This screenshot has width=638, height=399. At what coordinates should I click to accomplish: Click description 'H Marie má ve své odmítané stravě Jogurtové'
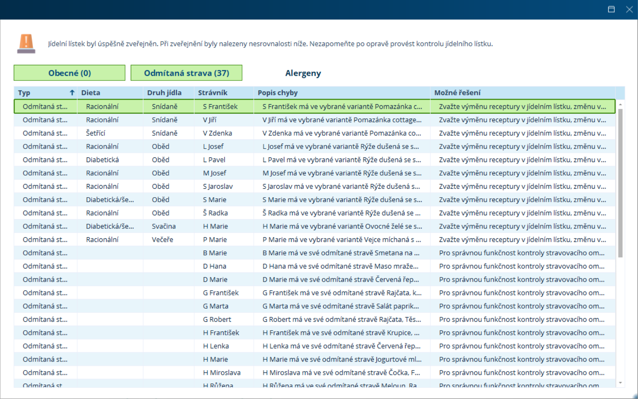pyautogui.click(x=342, y=359)
